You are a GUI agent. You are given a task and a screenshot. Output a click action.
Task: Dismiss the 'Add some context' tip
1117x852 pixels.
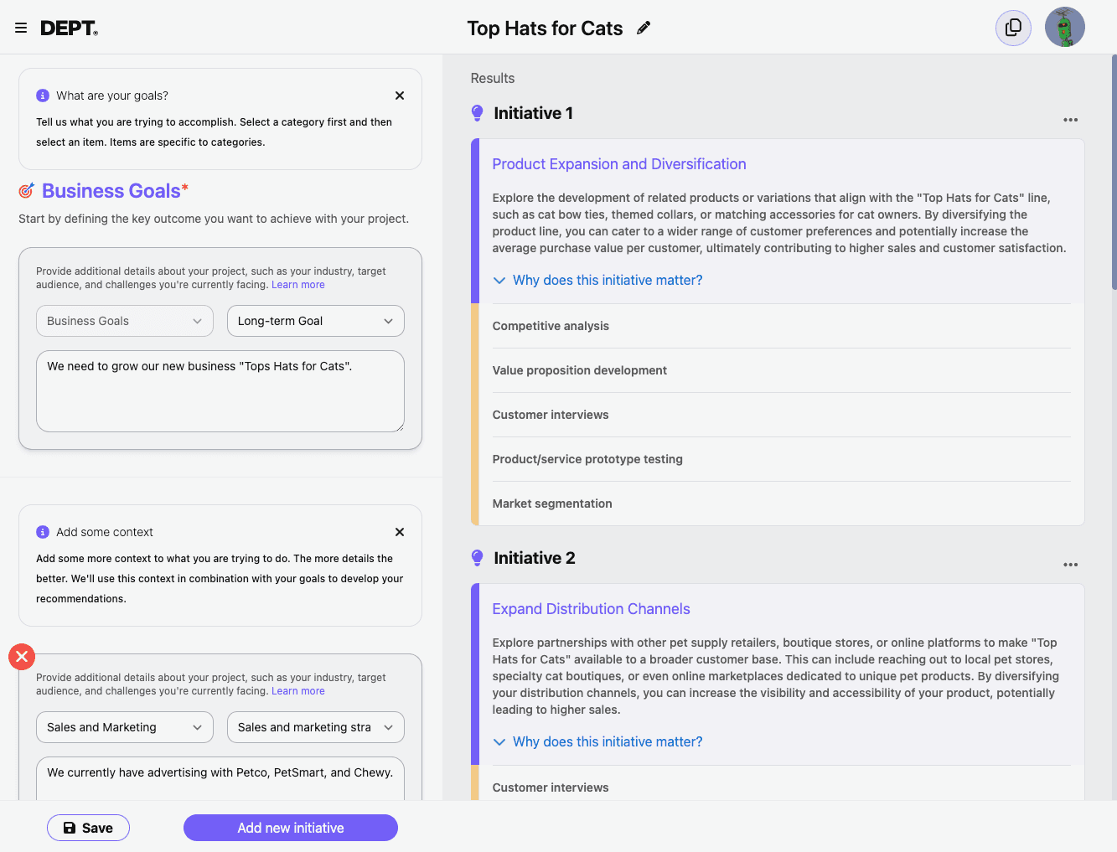(x=400, y=532)
